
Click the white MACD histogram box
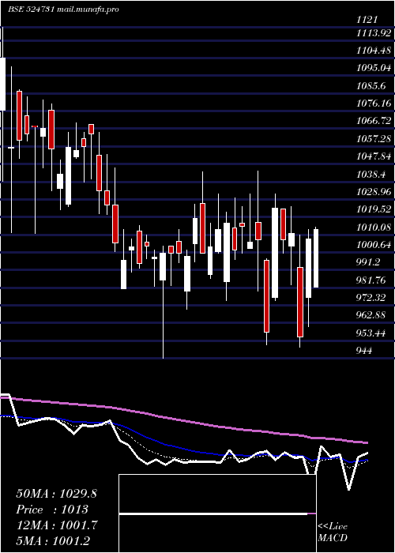coord(217,513)
